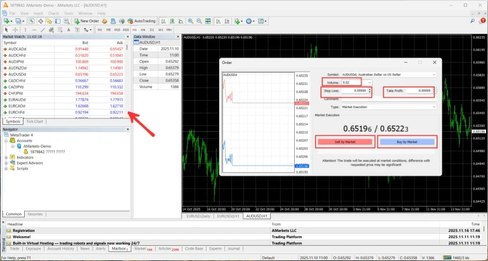Viewport: 488px width, 261px height.
Task: Open the Profiles toolbar icon
Action: click(18, 21)
